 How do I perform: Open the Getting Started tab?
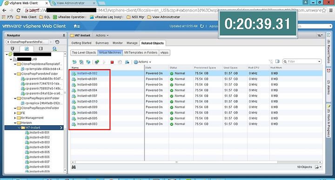click(x=81, y=43)
